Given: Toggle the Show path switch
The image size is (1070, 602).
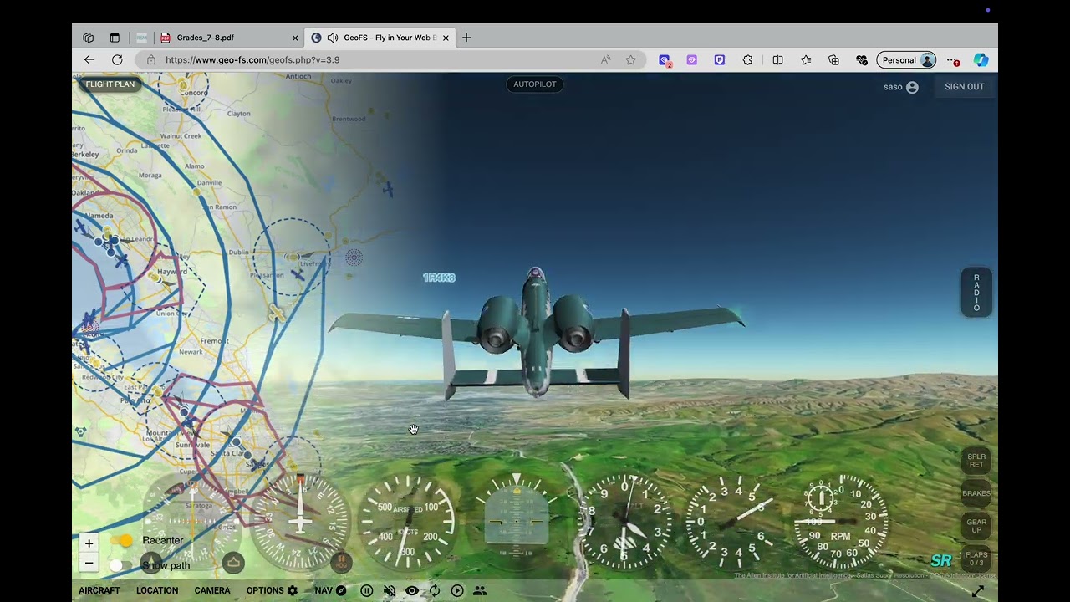Looking at the screenshot, I should click(122, 566).
